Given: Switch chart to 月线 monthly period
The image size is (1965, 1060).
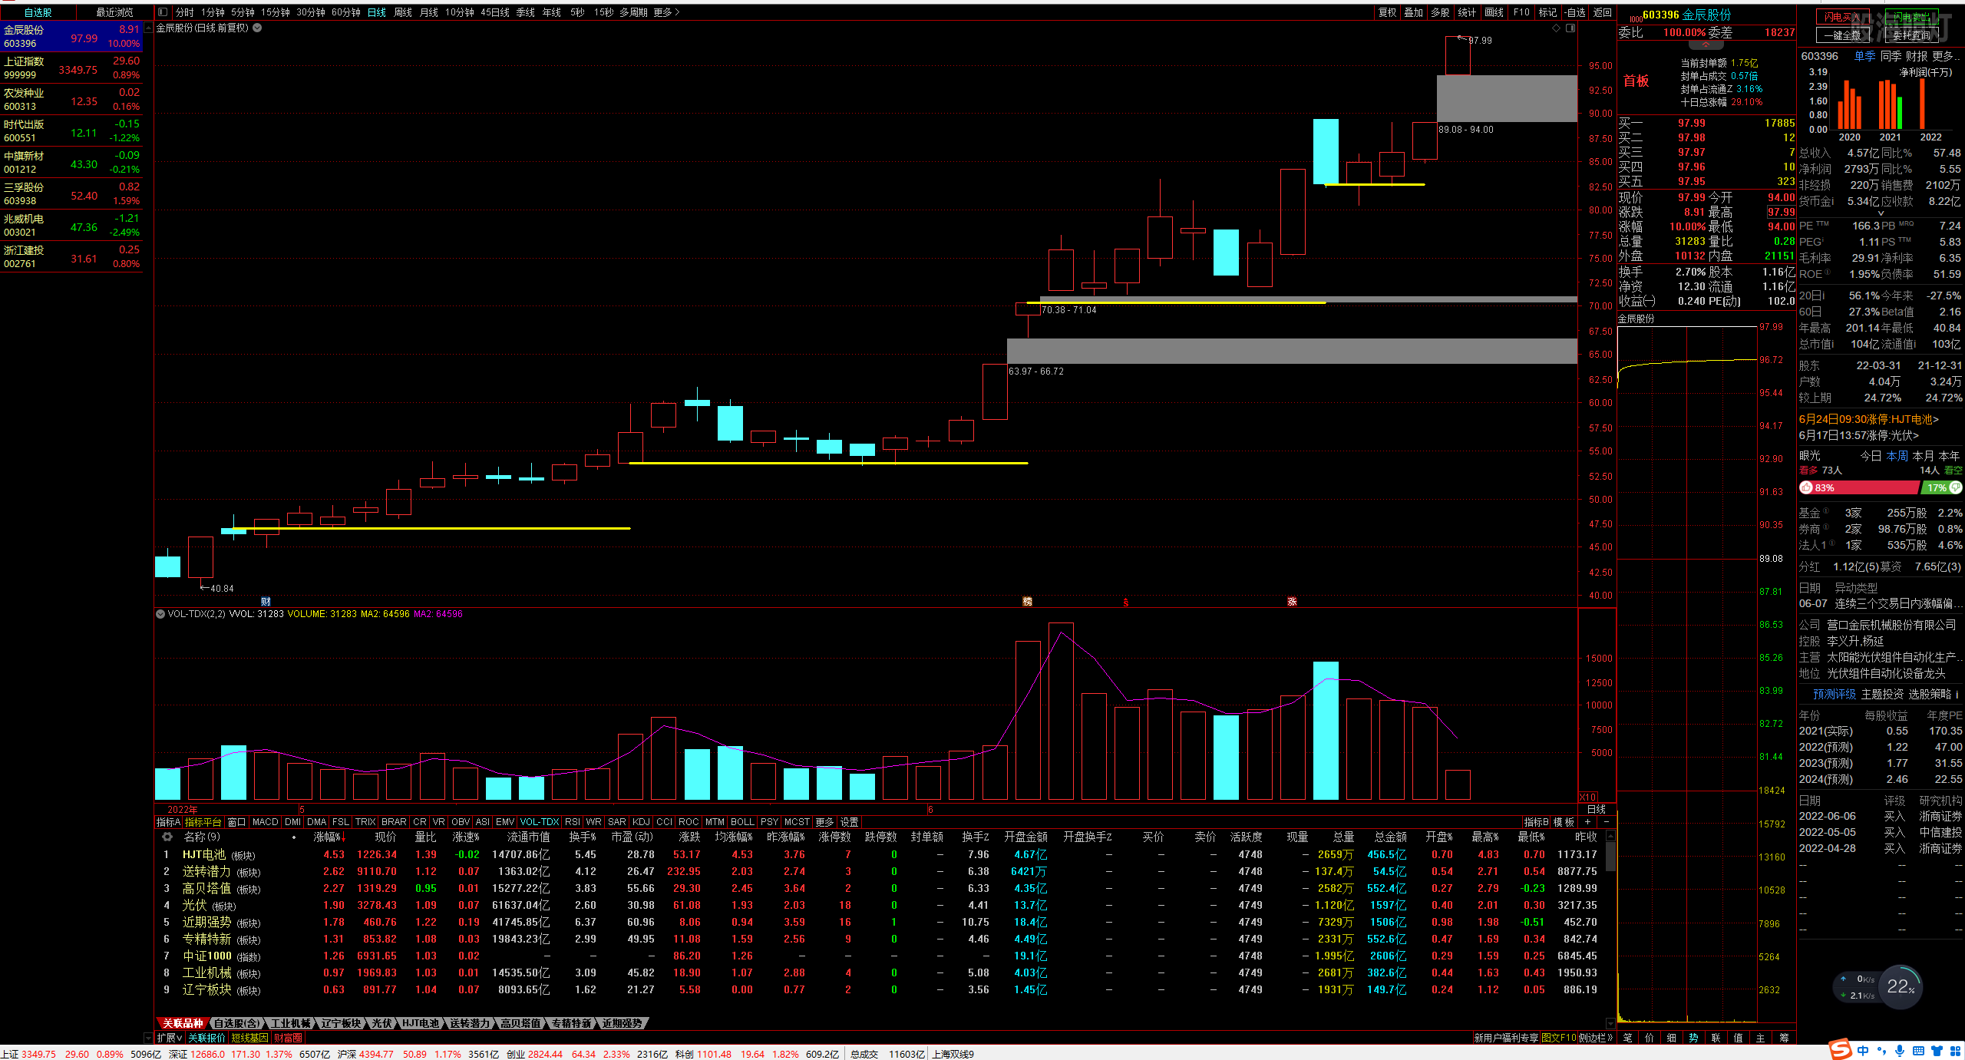Looking at the screenshot, I should (429, 12).
